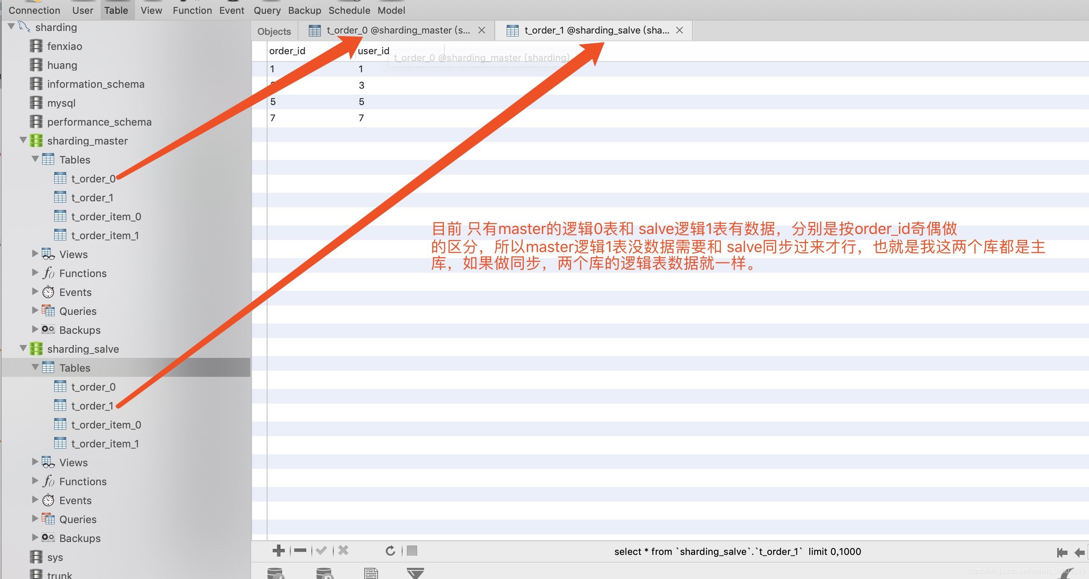Viewport: 1089px width, 579px height.
Task: Click the Events clock icon under sharding_salve
Action: coord(48,500)
